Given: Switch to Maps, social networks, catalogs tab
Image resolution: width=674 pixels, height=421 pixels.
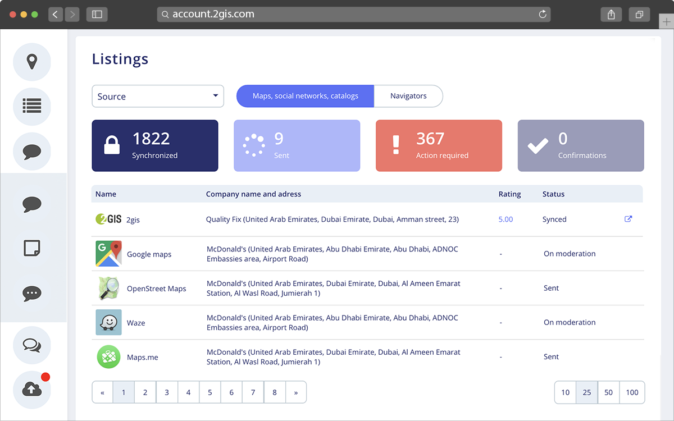Looking at the screenshot, I should pos(305,96).
